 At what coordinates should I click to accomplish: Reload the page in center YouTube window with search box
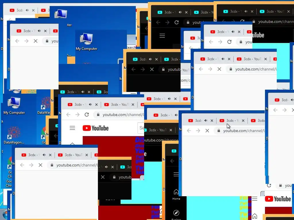pyautogui.click(x=87, y=115)
